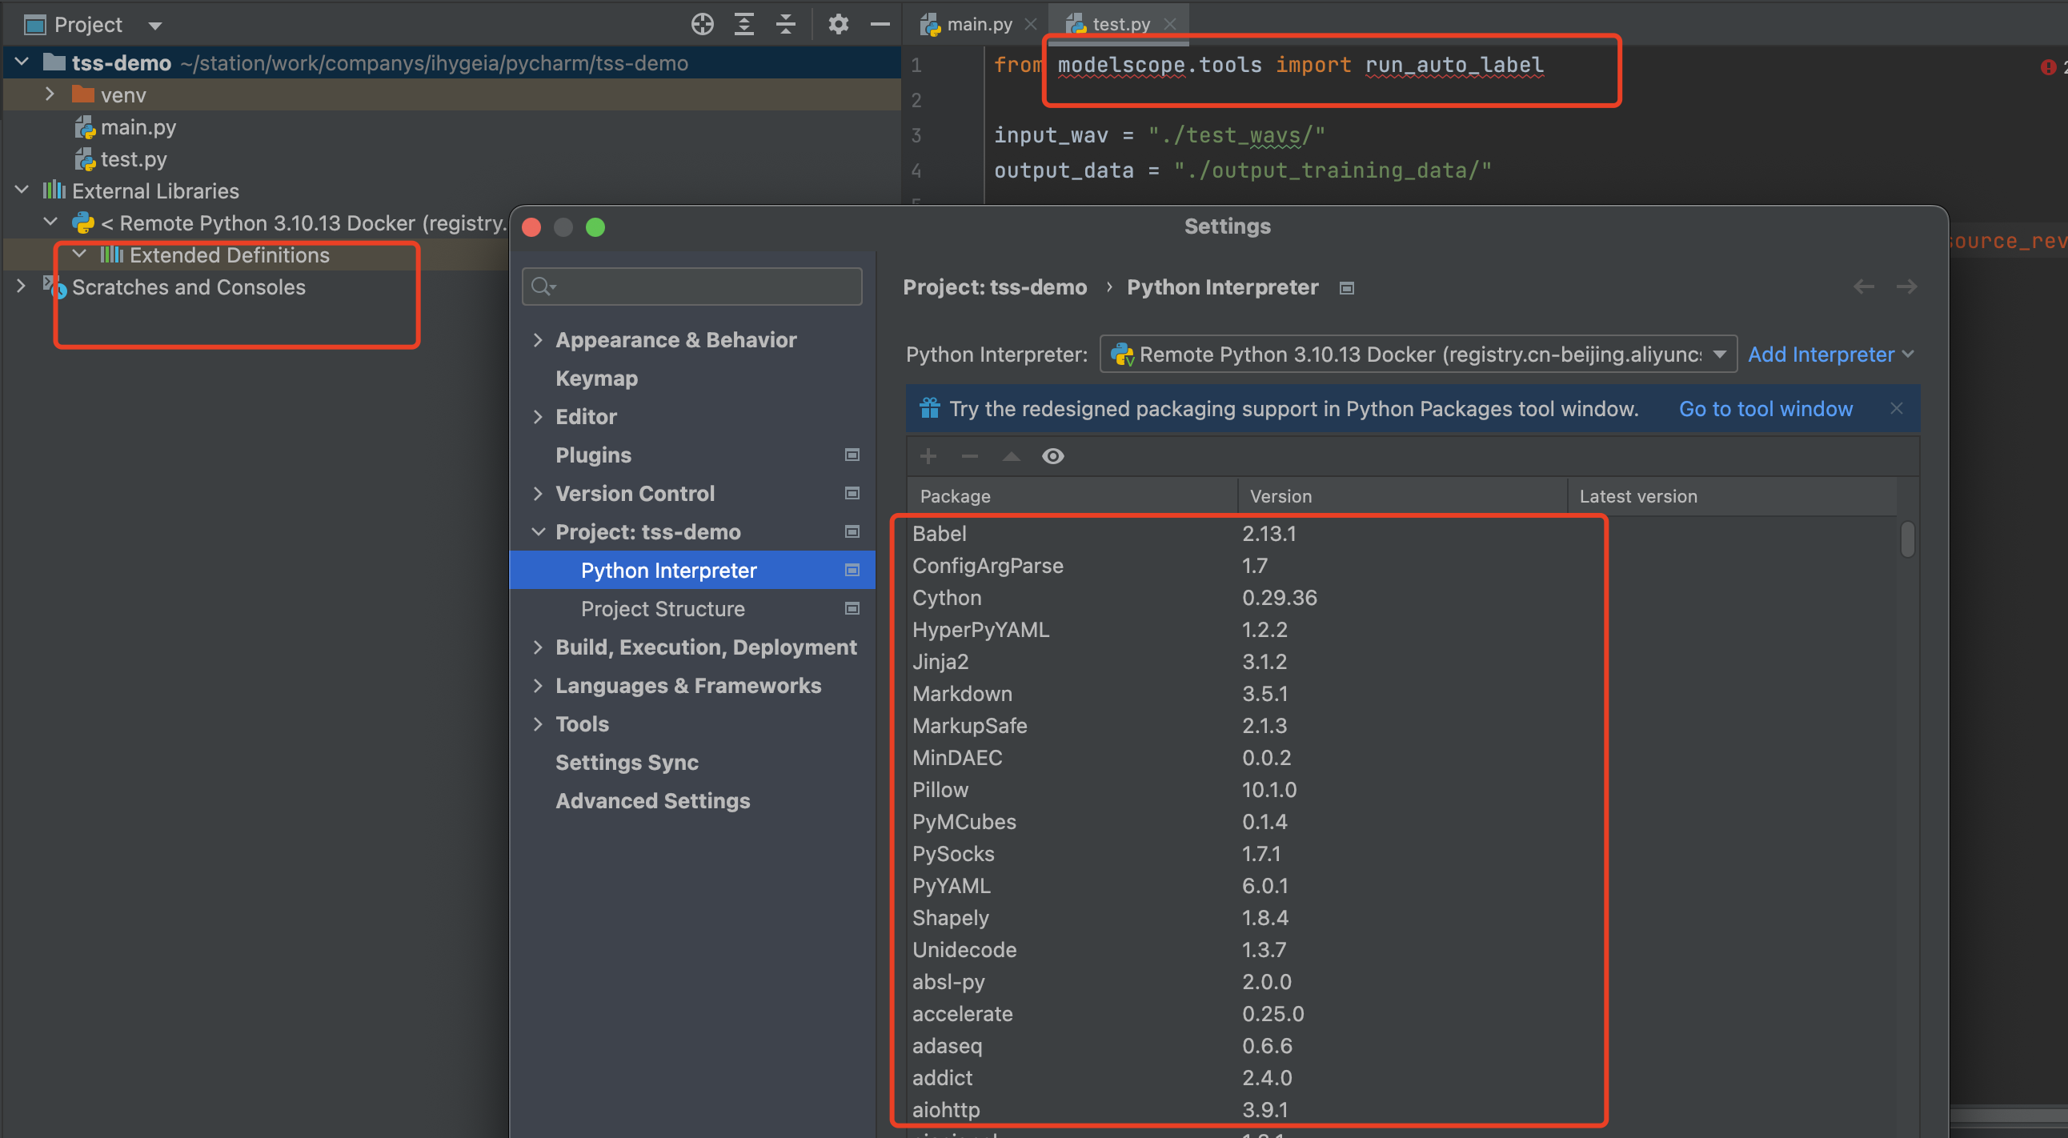
Task: Toggle show early releases eye icon
Action: click(1052, 456)
